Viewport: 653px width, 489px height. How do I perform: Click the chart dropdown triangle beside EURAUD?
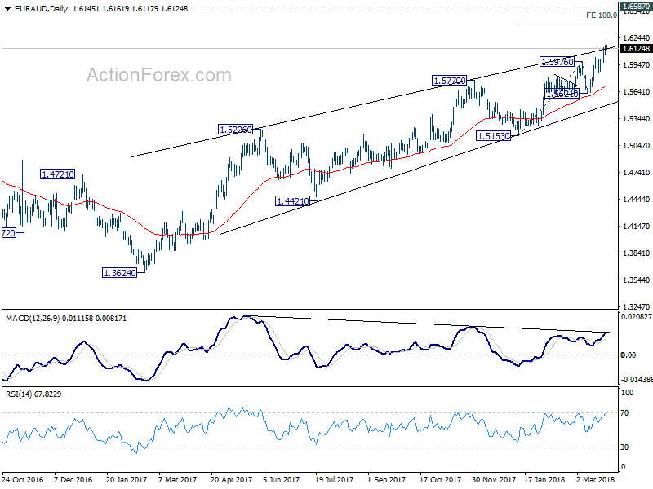(8, 9)
